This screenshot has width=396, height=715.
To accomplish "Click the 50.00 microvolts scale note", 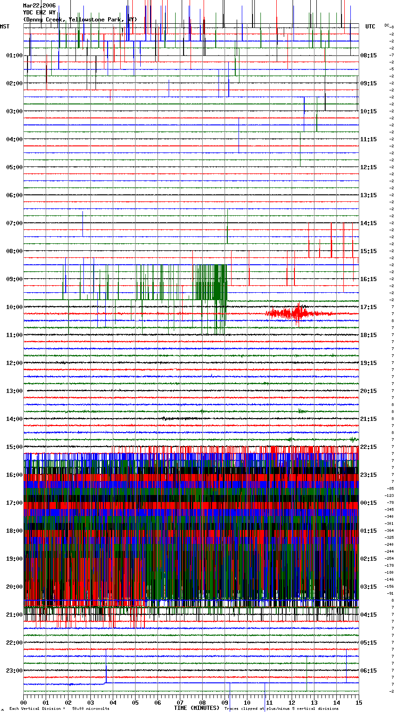I will coord(90,709).
